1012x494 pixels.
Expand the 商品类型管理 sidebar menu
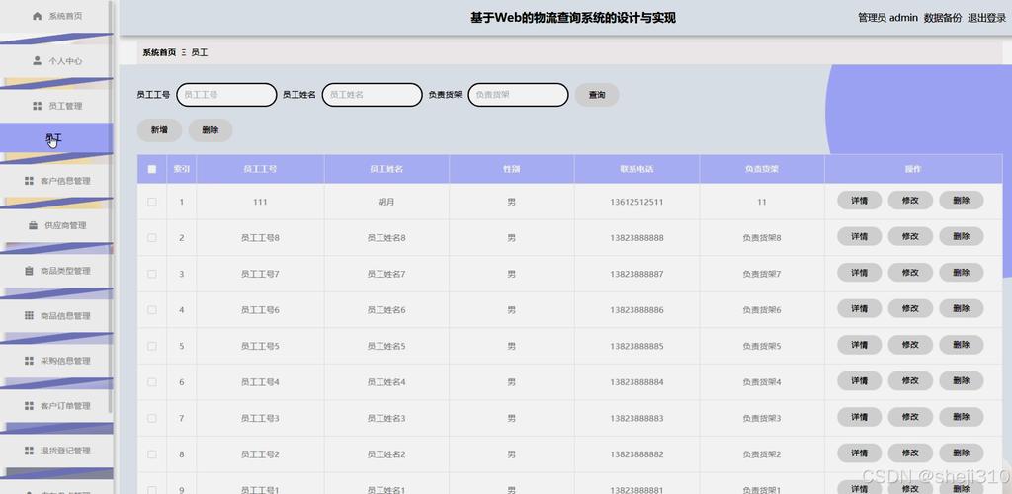[56, 271]
